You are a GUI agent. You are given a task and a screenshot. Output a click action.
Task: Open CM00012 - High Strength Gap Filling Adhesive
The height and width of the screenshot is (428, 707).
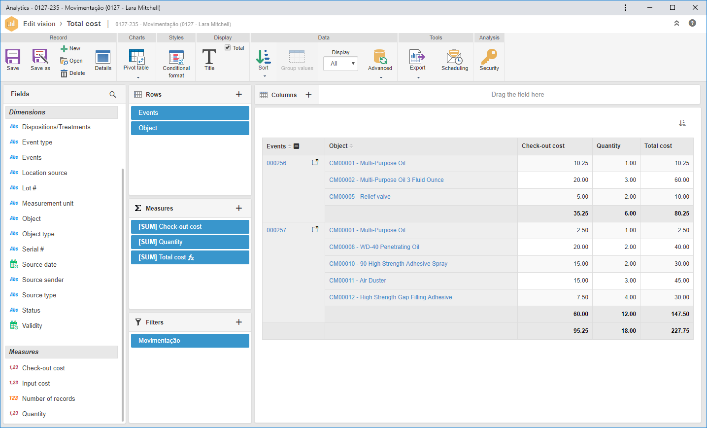(x=391, y=297)
